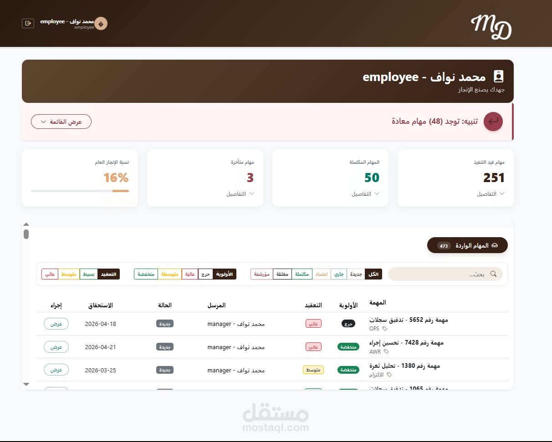The height and width of the screenshot is (442, 552).
Task: Click the منخفضة badge in task 7428 row
Action: tap(348, 347)
